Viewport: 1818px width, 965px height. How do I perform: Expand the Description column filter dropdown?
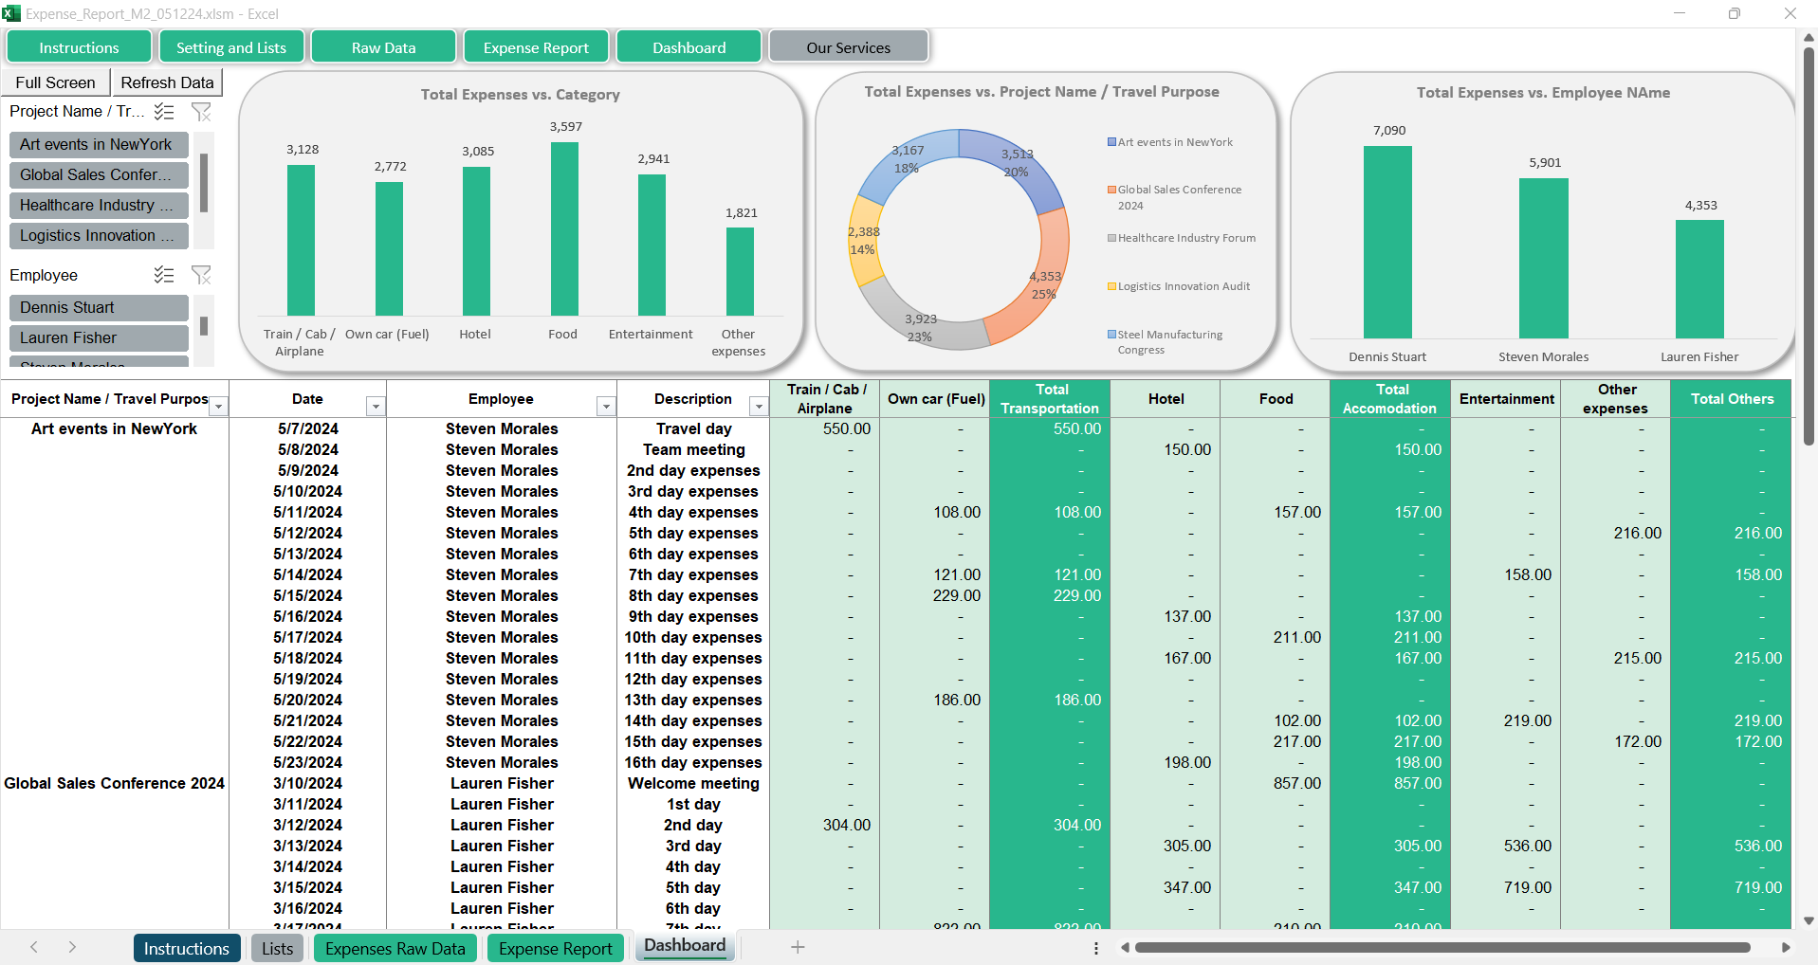click(758, 407)
